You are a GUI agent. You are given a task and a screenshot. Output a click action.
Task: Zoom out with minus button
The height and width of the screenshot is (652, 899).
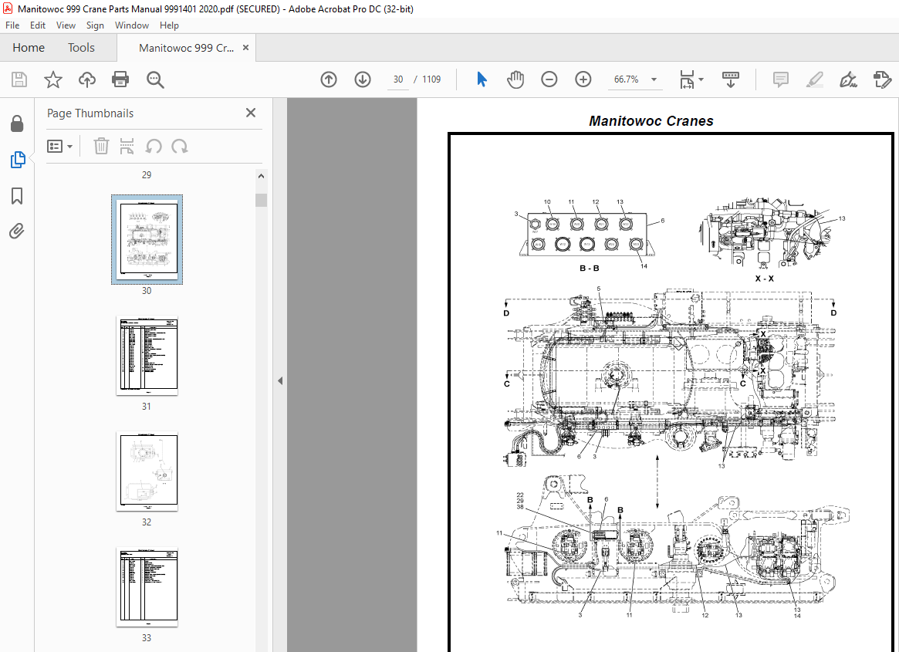click(x=549, y=79)
